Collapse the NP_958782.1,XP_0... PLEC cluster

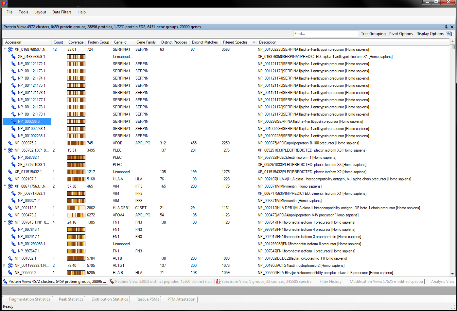5,150
